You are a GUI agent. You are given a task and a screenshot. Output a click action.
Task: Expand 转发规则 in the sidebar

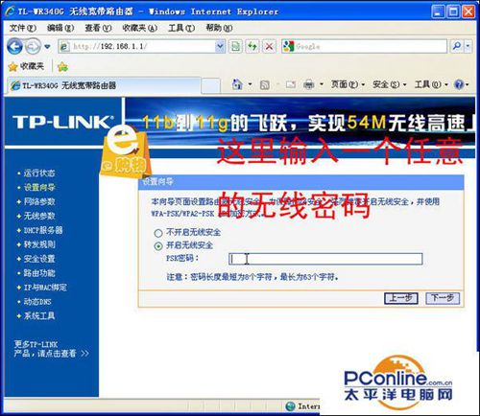[39, 244]
